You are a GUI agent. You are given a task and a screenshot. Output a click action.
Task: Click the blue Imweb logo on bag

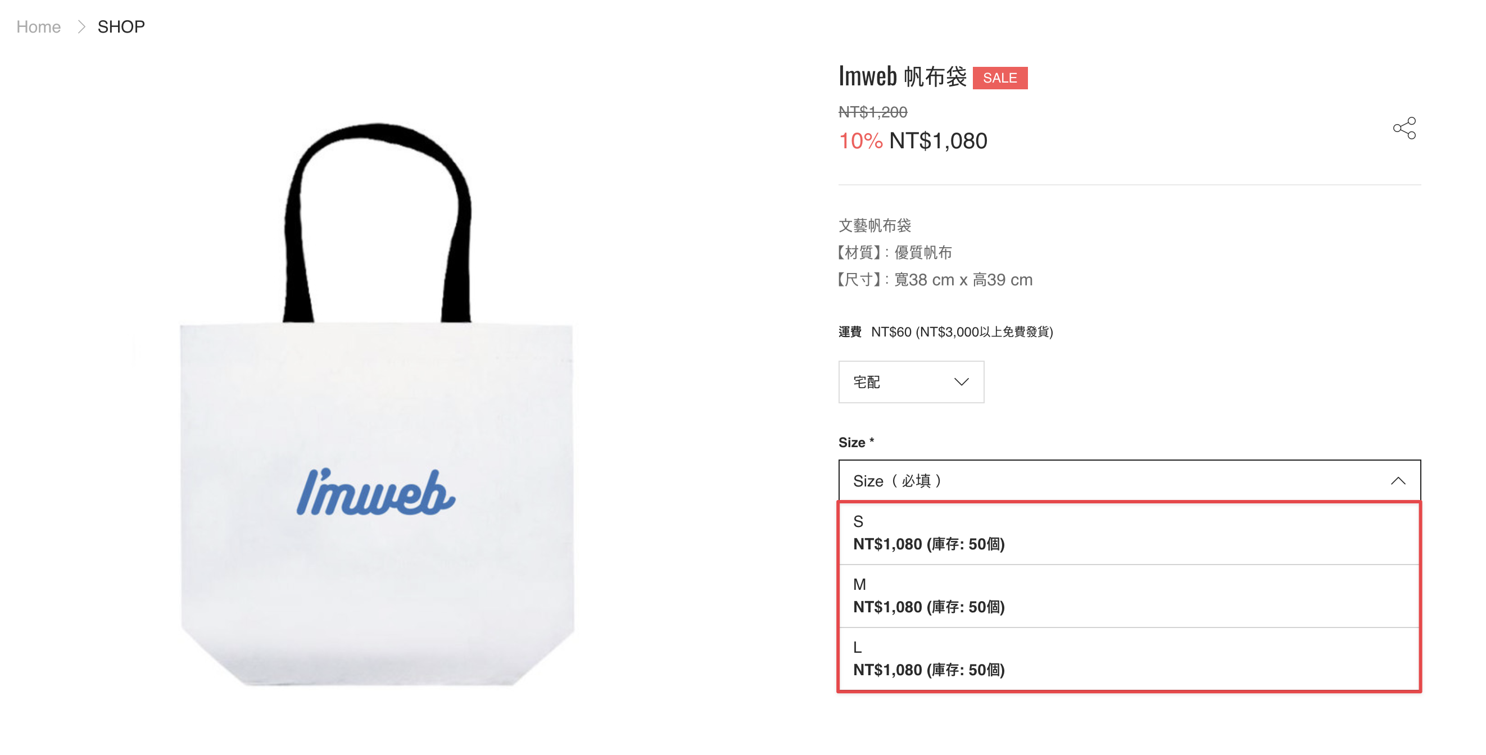pyautogui.click(x=376, y=492)
